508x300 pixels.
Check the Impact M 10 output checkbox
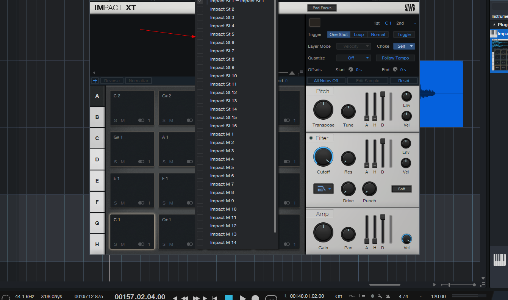tap(200, 209)
